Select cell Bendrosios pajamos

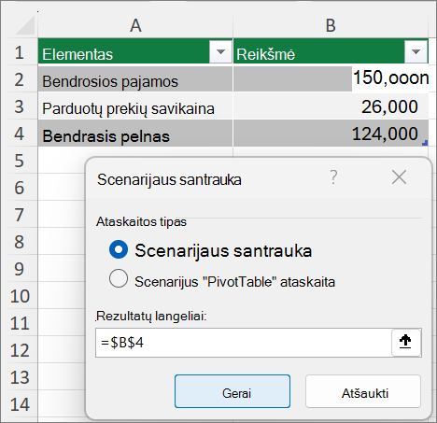(x=135, y=78)
